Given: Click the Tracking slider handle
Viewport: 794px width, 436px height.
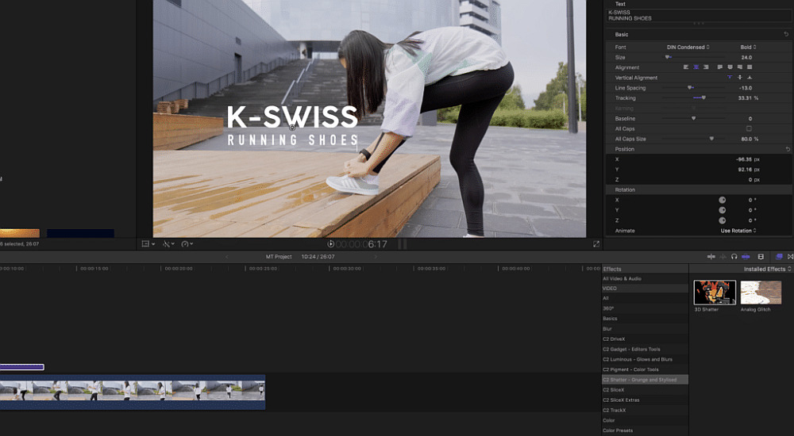Looking at the screenshot, I should [x=703, y=98].
